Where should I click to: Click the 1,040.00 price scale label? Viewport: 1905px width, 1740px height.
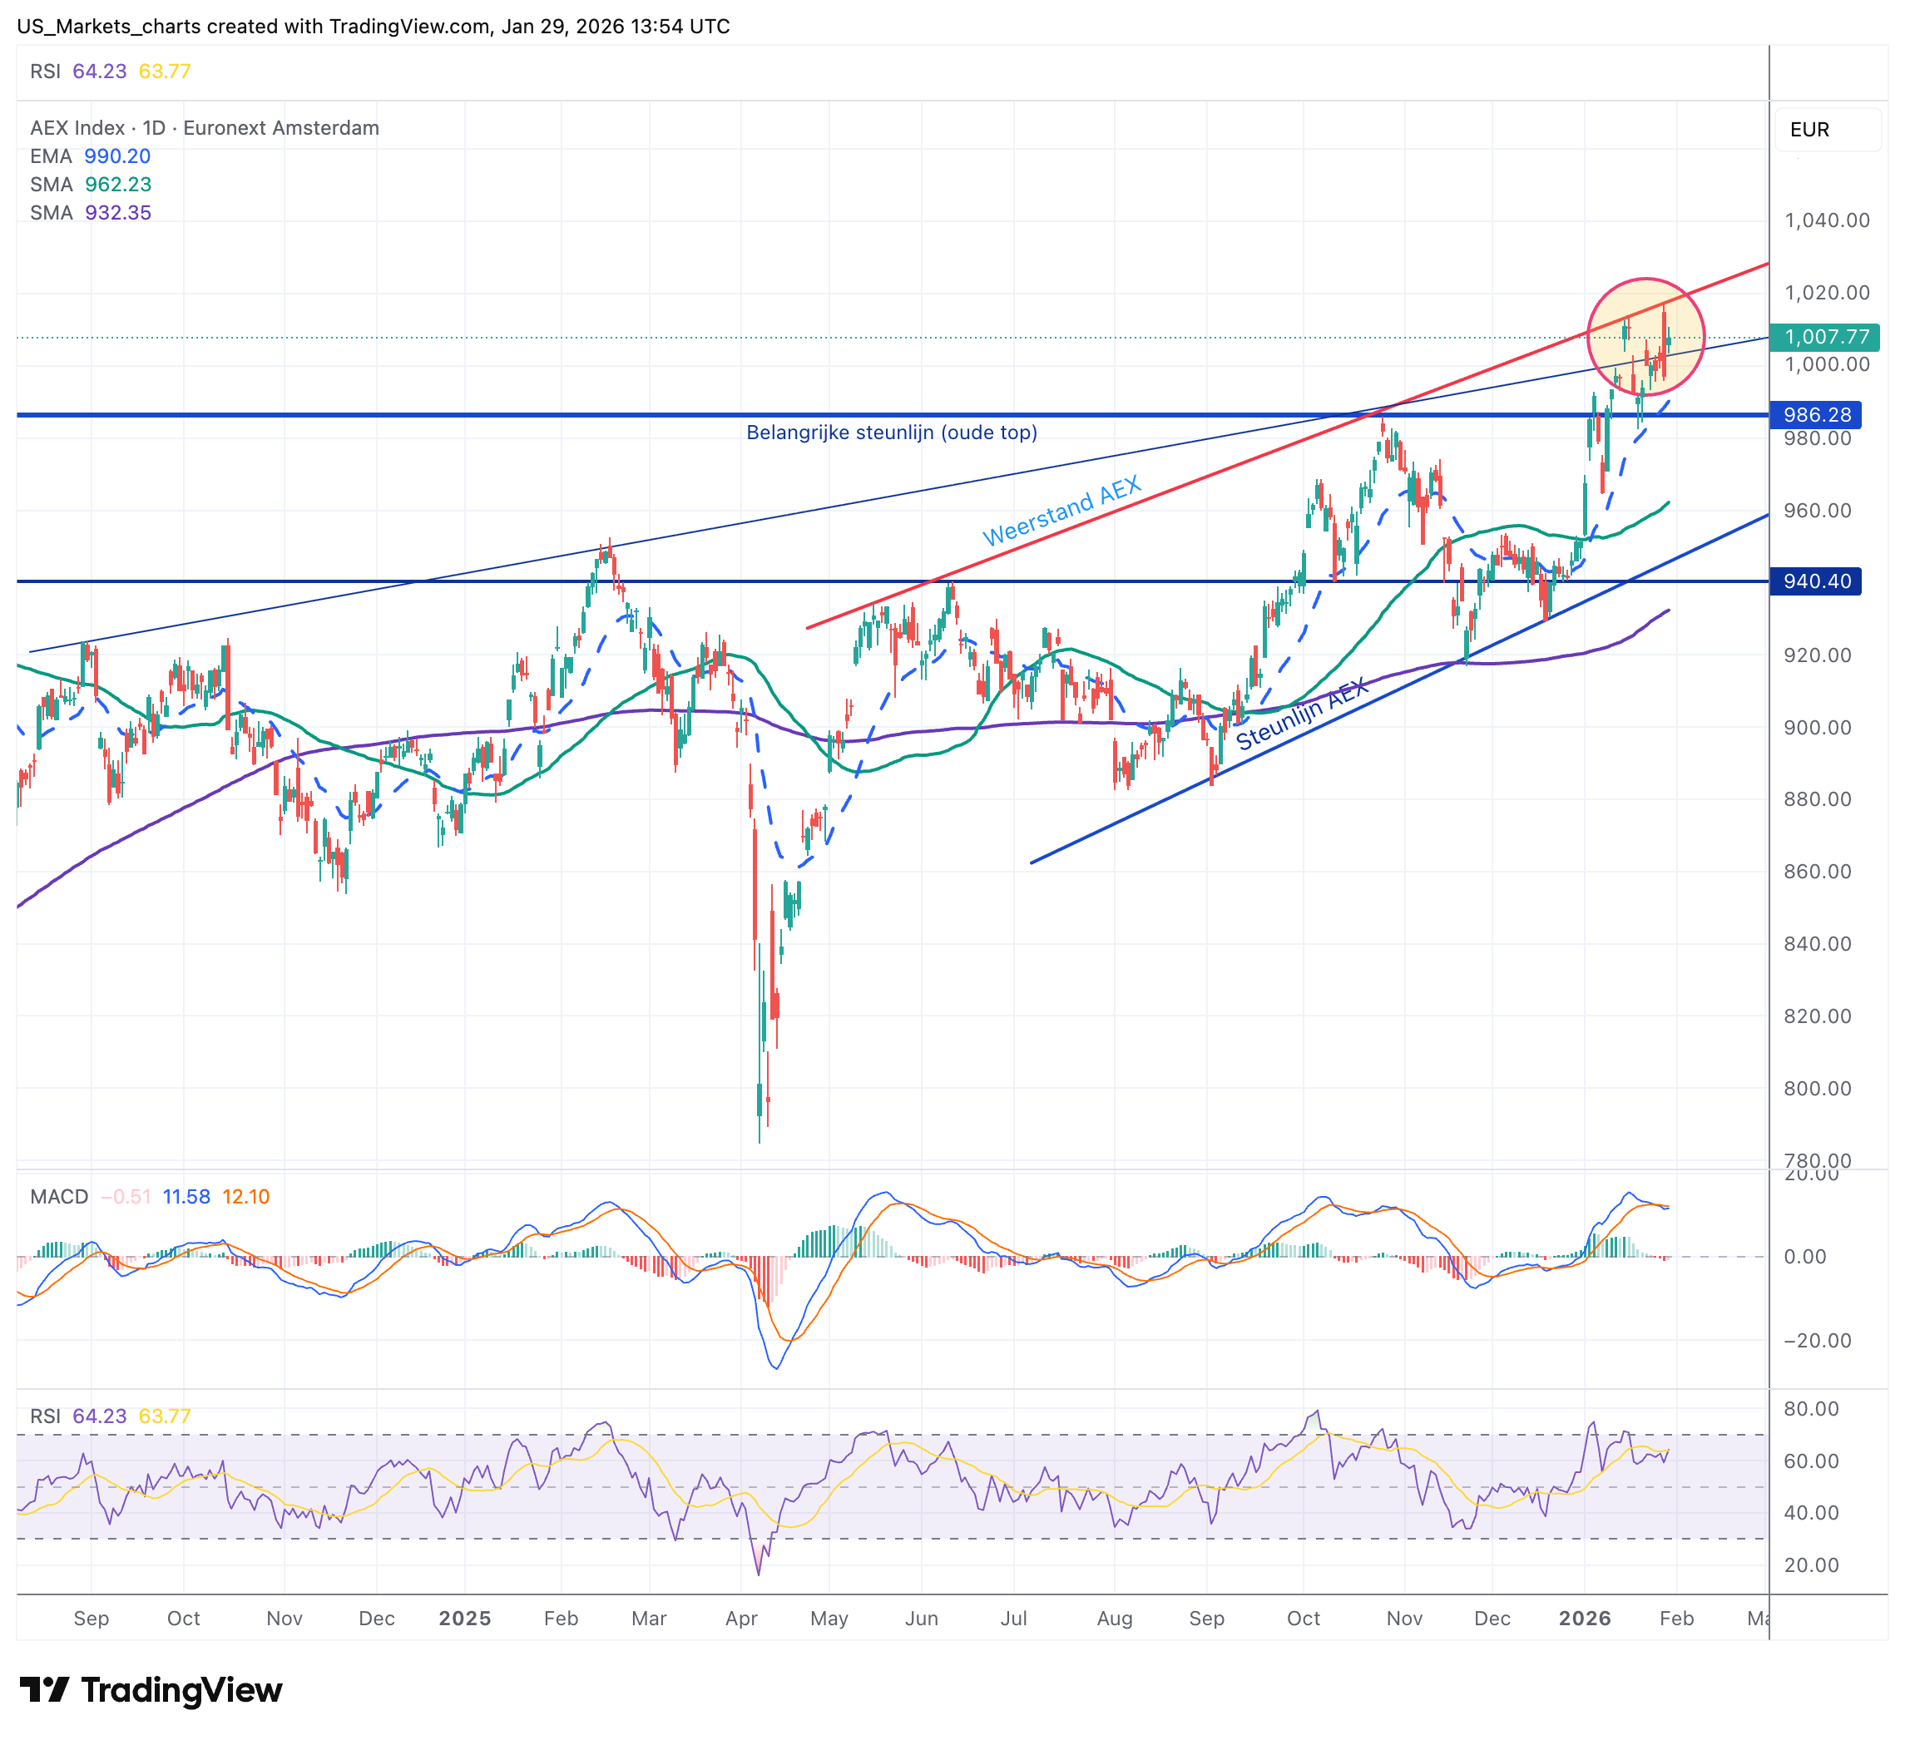[x=1826, y=220]
